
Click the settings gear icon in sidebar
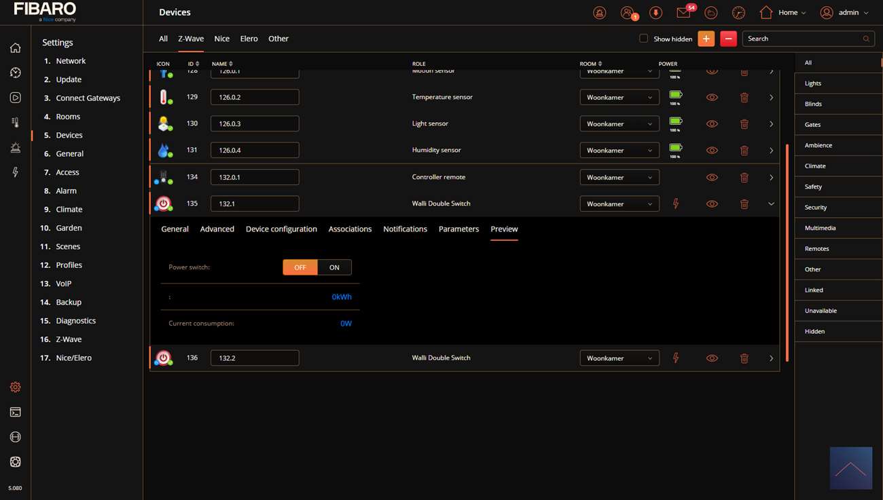tap(15, 387)
